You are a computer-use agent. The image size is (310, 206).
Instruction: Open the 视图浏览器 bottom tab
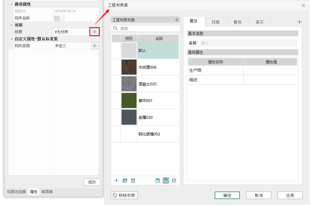(x=16, y=192)
